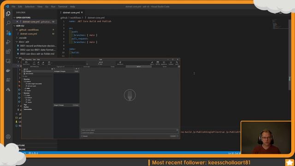
Task: Select the main branch in Fork sidebar
Action: [28, 88]
